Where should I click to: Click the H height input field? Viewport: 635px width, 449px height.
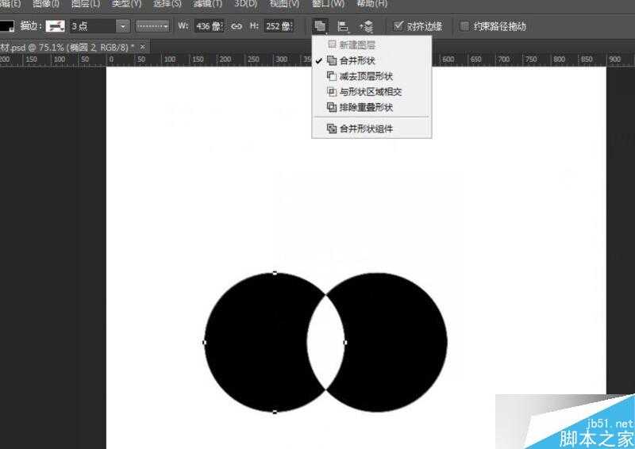coord(278,26)
